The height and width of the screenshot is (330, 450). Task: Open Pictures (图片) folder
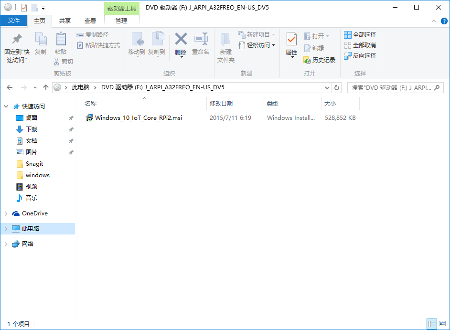(x=32, y=152)
